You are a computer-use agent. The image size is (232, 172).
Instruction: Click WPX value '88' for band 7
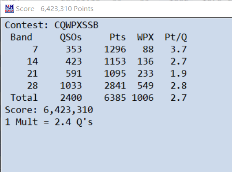click(148, 49)
